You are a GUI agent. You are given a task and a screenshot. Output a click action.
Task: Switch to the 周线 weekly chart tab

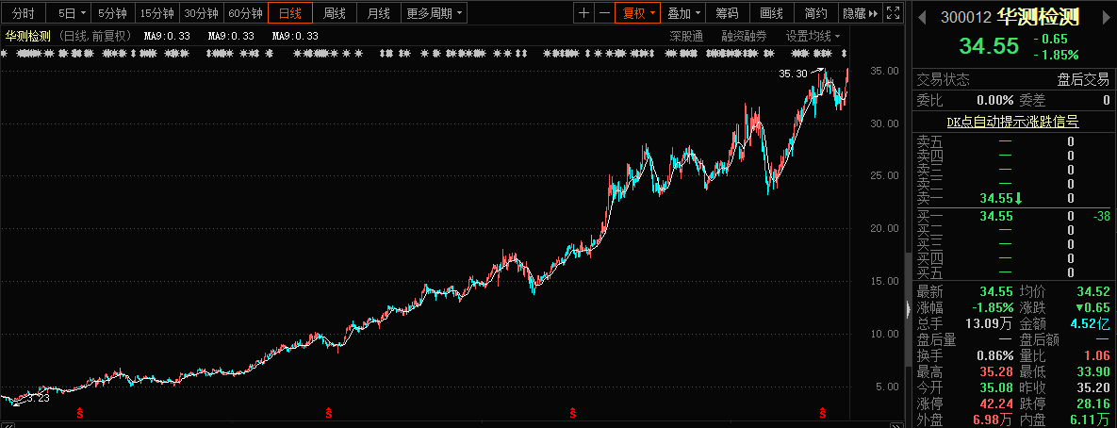(x=335, y=13)
